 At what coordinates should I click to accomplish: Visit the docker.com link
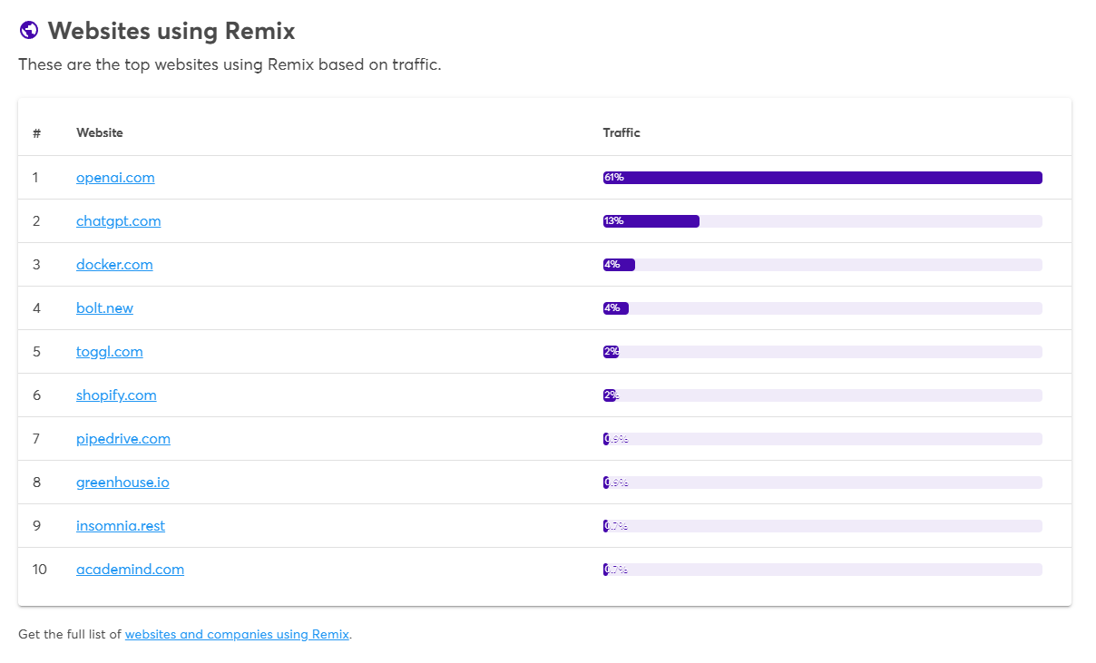114,265
